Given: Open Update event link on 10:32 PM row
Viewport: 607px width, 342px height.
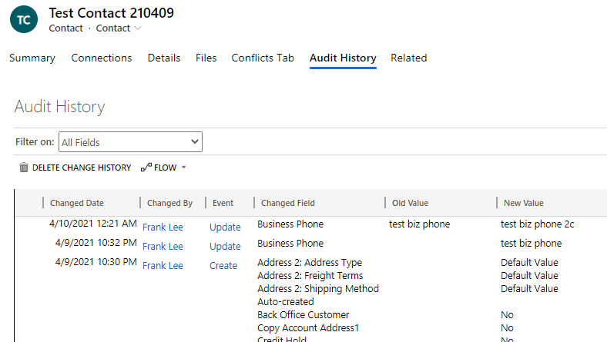Looking at the screenshot, I should (225, 247).
